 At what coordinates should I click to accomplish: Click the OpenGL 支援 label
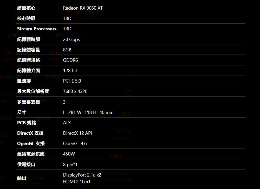pos(31,144)
